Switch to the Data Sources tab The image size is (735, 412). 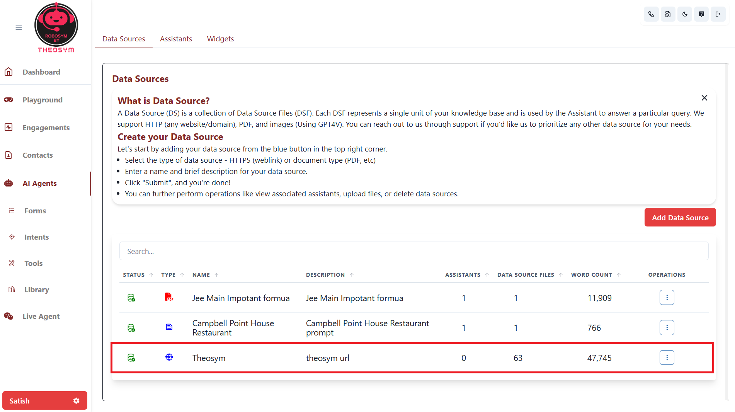(124, 39)
